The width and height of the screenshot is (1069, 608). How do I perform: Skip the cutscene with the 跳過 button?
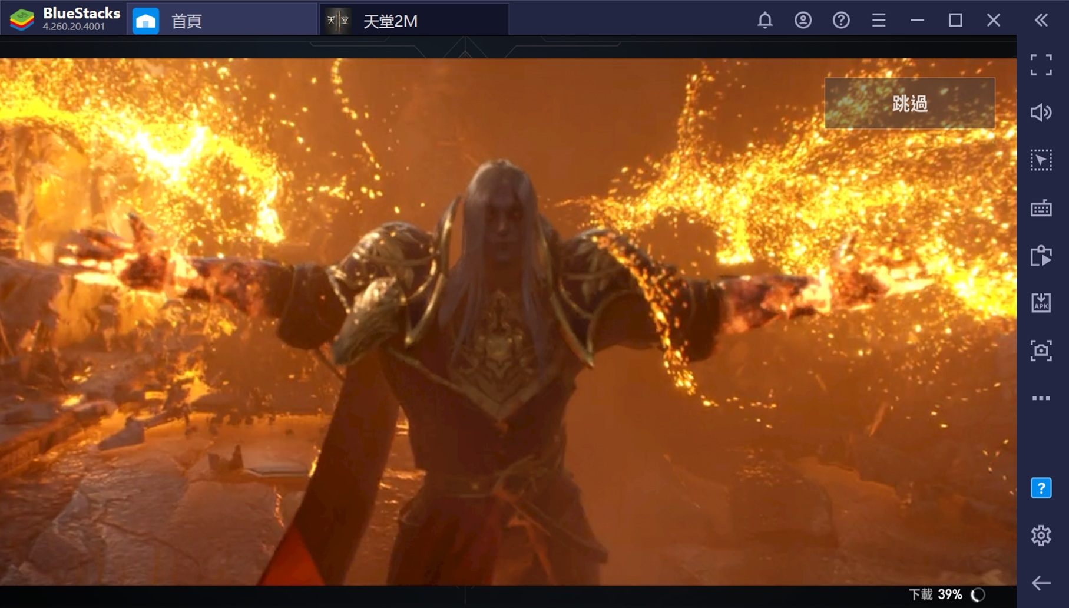(909, 103)
